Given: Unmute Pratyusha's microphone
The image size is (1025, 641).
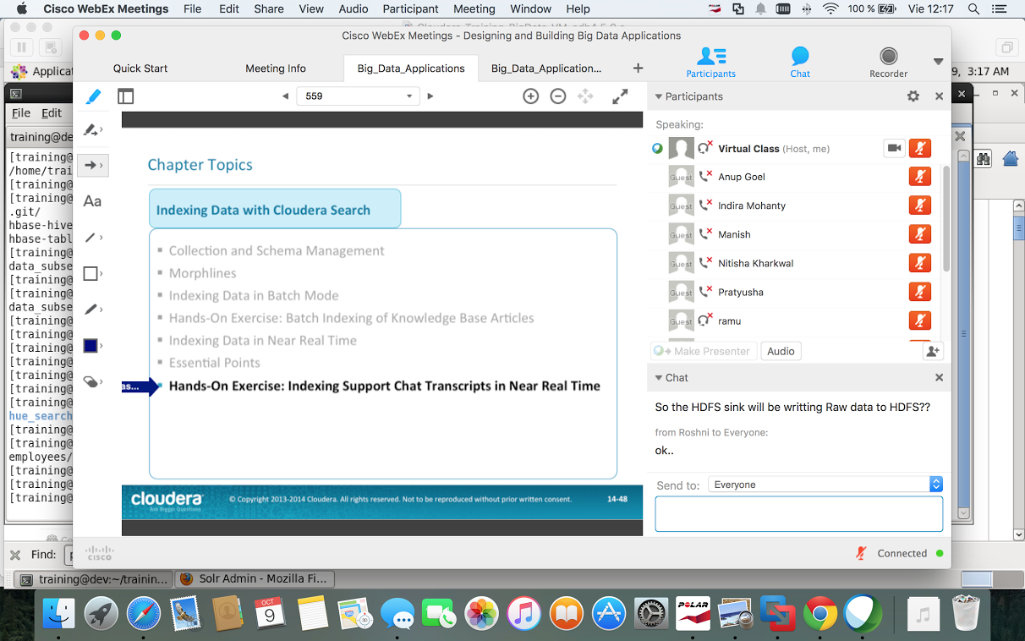Looking at the screenshot, I should pyautogui.click(x=920, y=292).
